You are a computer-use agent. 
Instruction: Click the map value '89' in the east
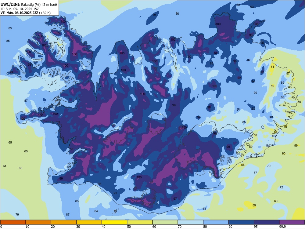(x=282, y=82)
